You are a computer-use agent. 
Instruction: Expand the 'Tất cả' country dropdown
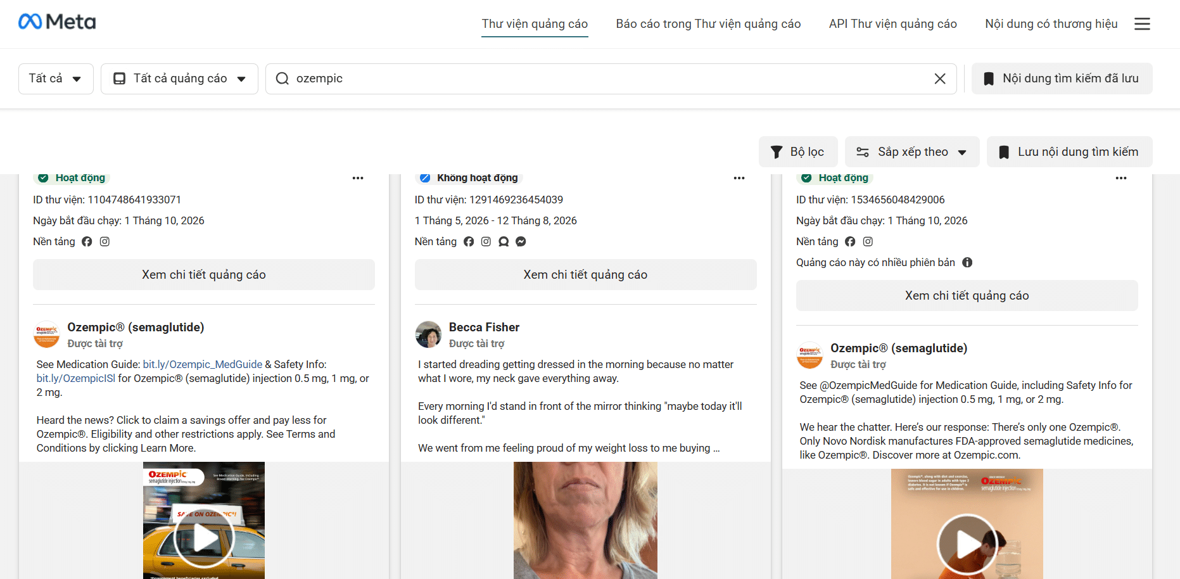pyautogui.click(x=56, y=79)
